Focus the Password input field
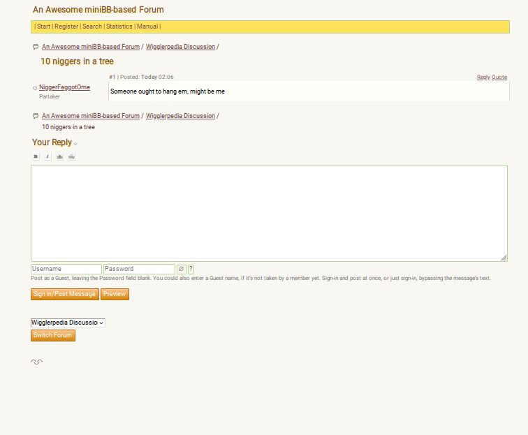528x435 pixels. click(x=140, y=269)
